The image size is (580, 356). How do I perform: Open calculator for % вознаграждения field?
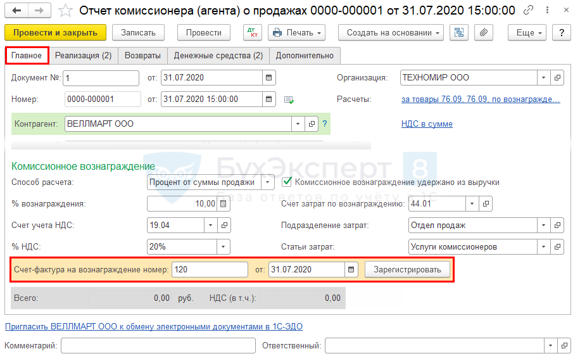point(223,204)
